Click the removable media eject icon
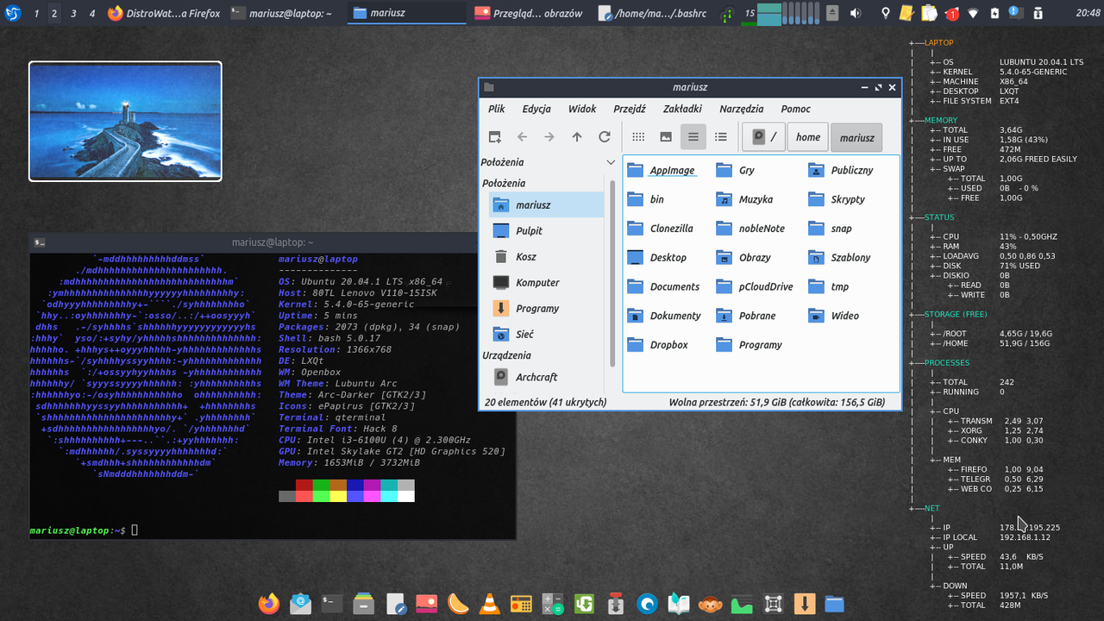 (831, 13)
